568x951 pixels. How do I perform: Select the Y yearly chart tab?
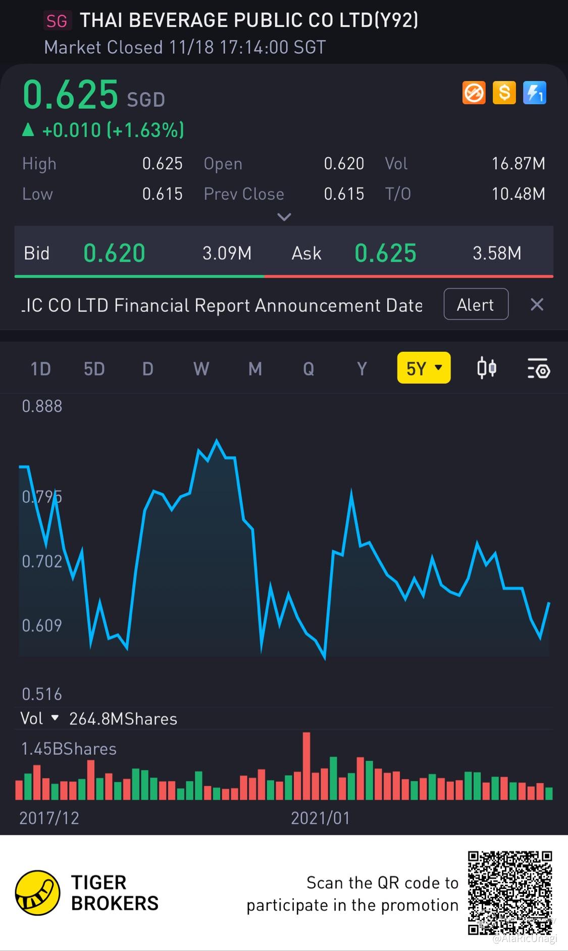362,369
